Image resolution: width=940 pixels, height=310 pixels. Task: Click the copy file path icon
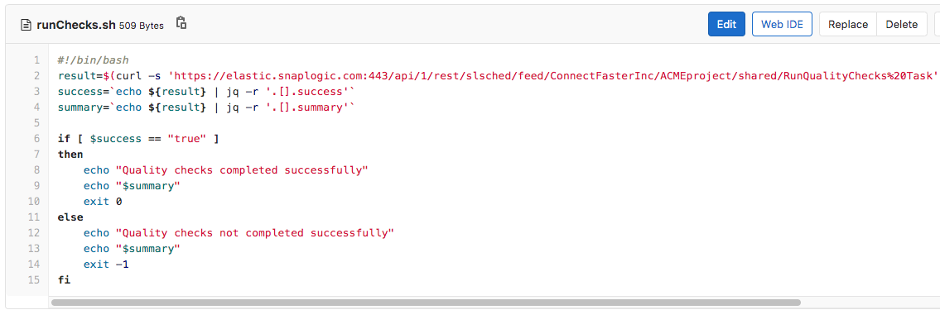pos(181,23)
